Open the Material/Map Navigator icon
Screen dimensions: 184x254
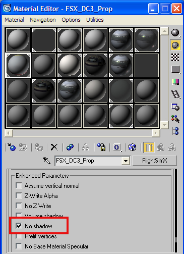click(x=175, y=131)
